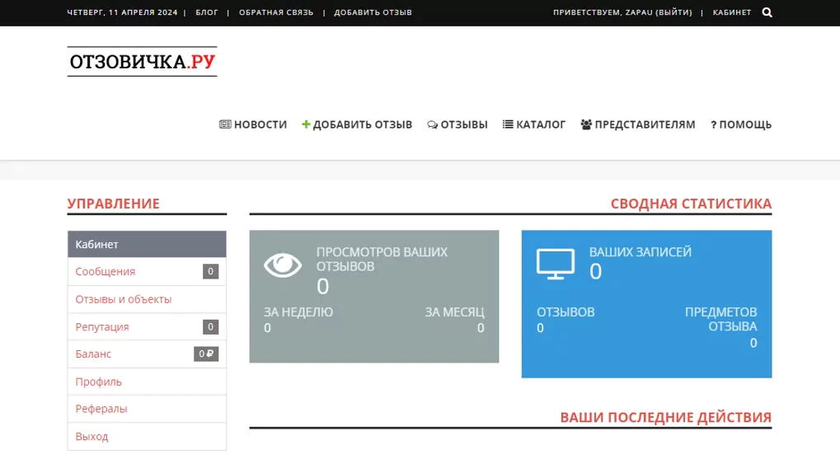Click Обратная связь in top bar
This screenshot has width=840, height=464.
pyautogui.click(x=276, y=12)
